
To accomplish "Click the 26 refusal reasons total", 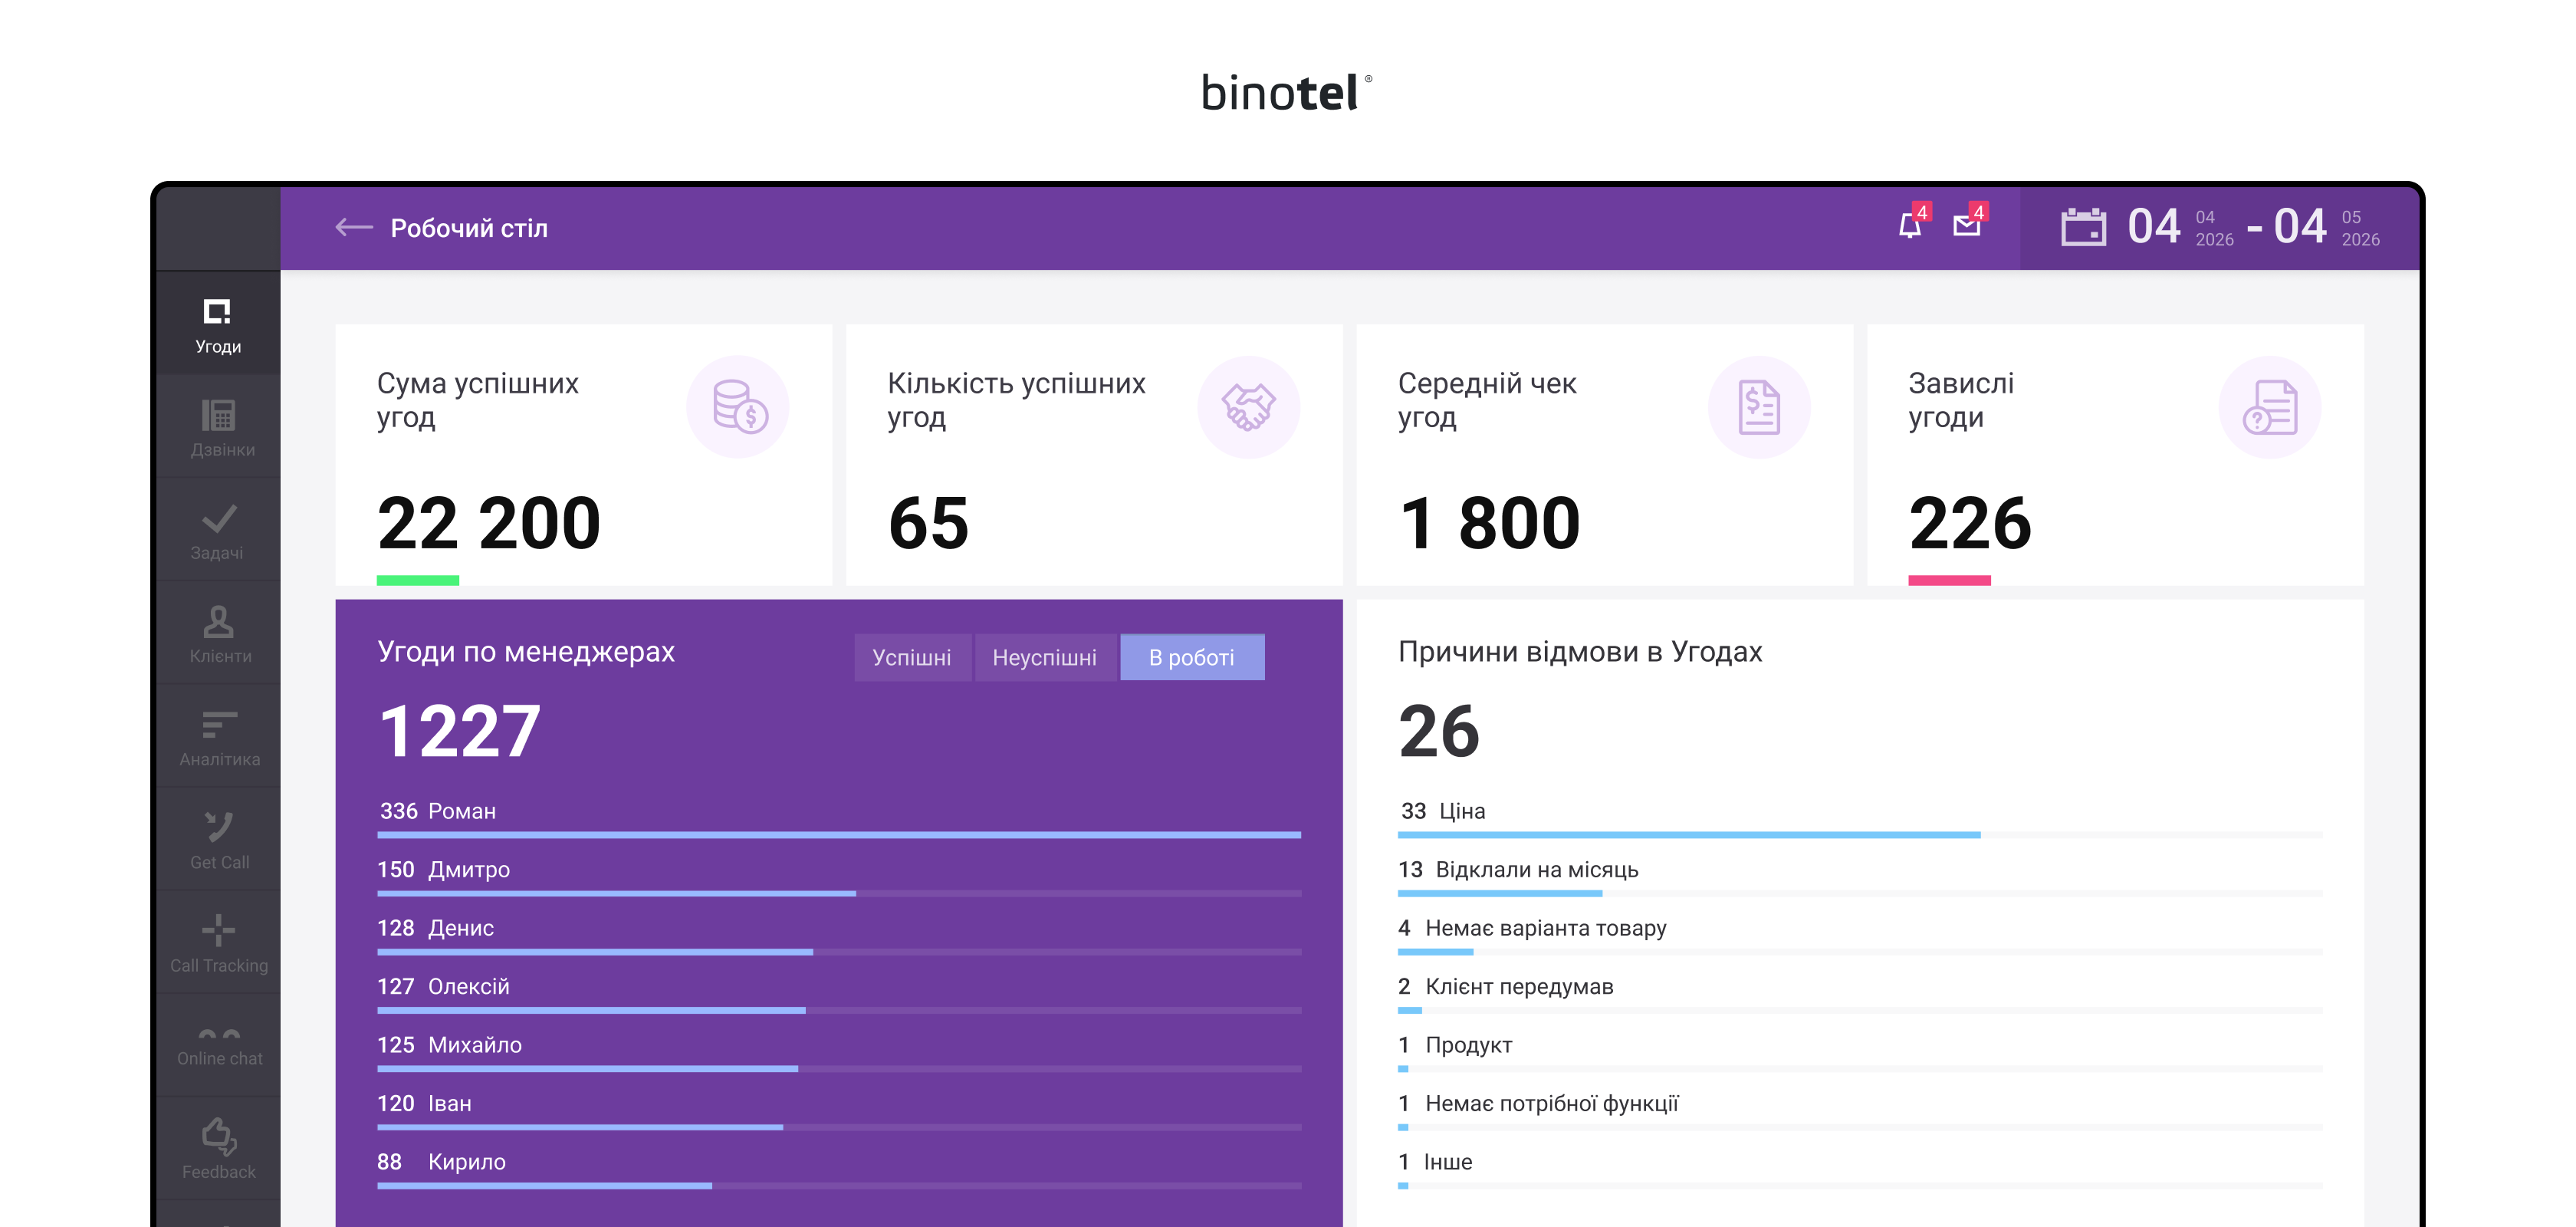I will (x=1439, y=731).
